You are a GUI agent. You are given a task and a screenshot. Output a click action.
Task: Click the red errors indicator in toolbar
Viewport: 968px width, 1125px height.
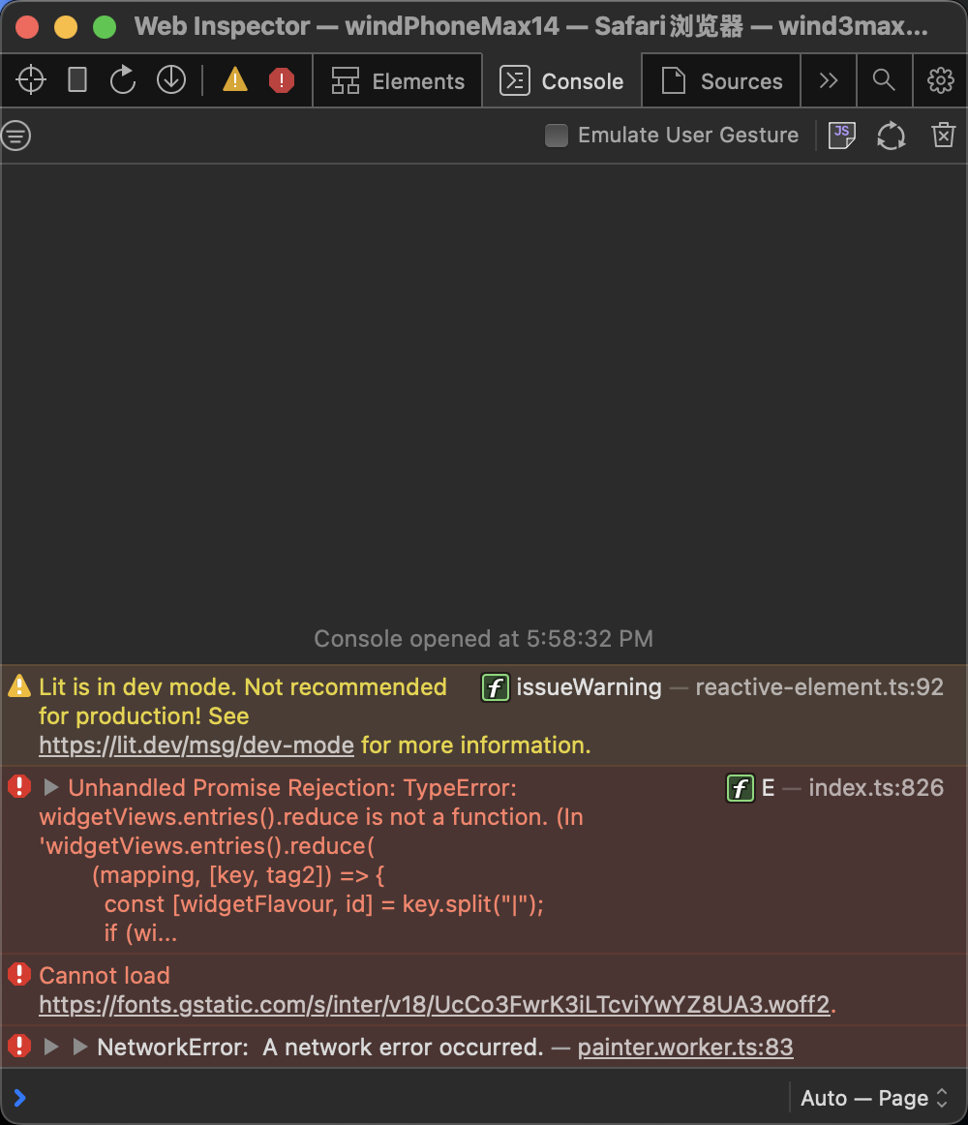(x=282, y=80)
